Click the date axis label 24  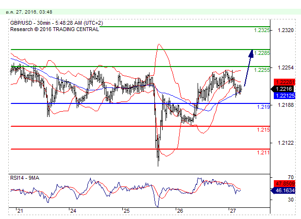(x=73, y=211)
